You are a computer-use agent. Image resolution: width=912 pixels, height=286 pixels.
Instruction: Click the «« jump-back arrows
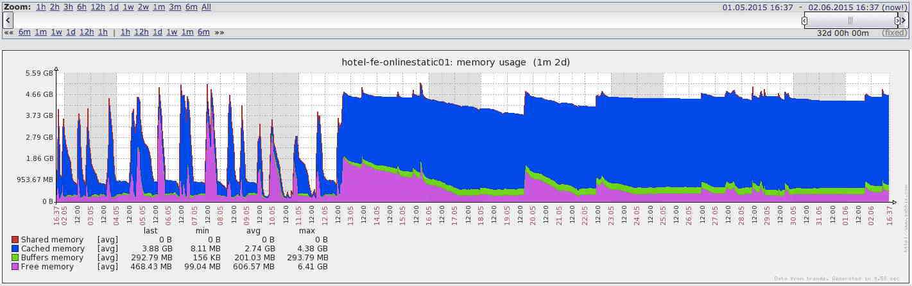[x=9, y=32]
